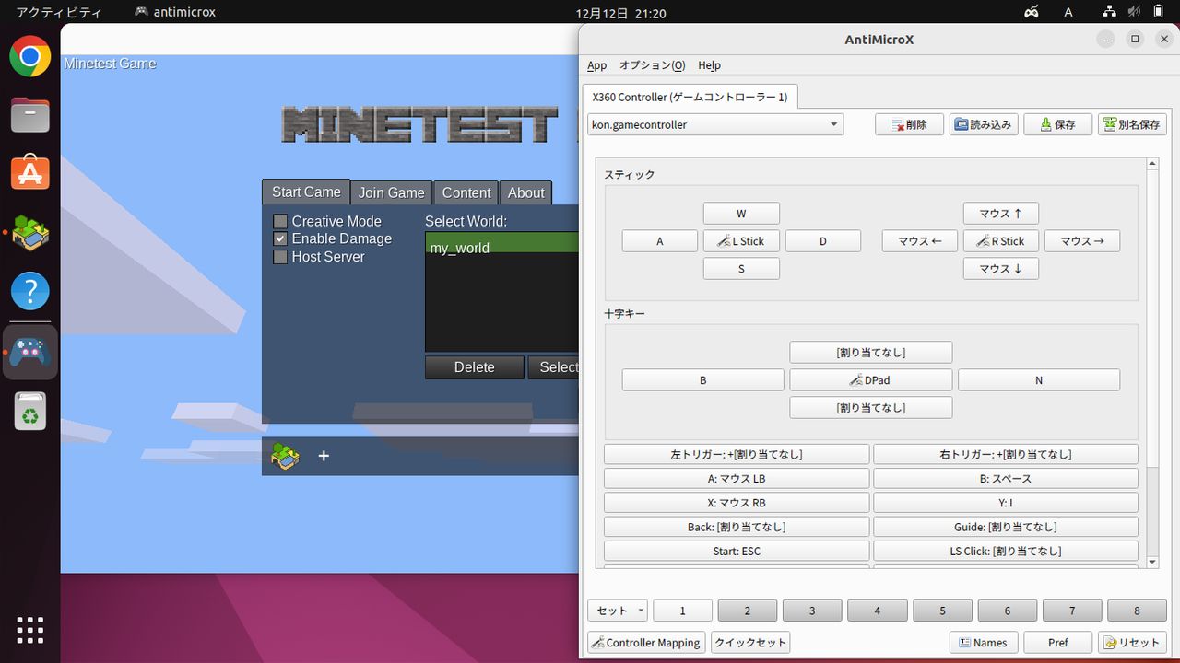Save profile under new name with 別名保存

click(1132, 123)
